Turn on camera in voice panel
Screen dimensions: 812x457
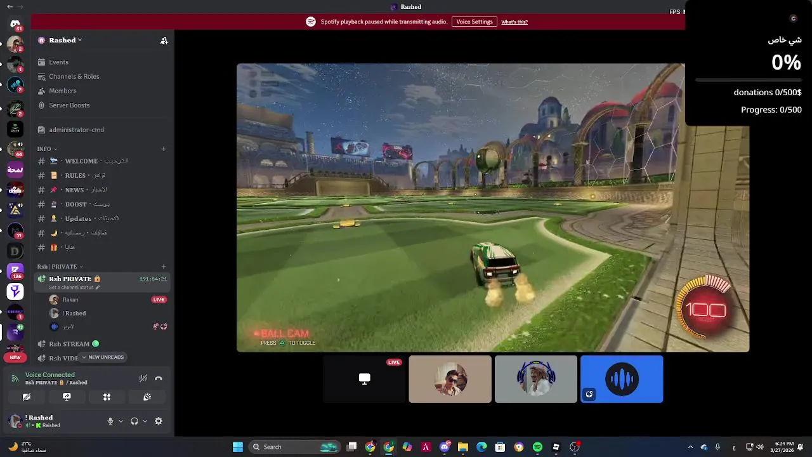pos(27,397)
